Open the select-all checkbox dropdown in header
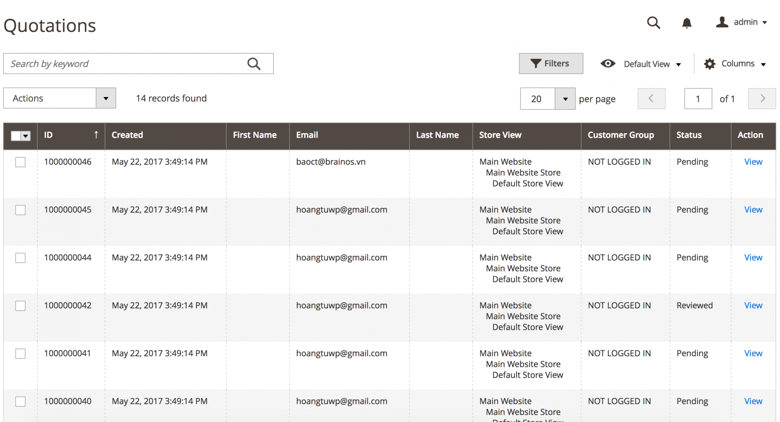The width and height of the screenshot is (780, 422). (26, 136)
